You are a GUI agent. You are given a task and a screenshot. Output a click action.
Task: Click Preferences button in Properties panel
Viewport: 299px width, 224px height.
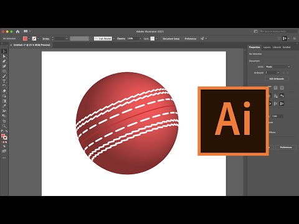(286, 147)
